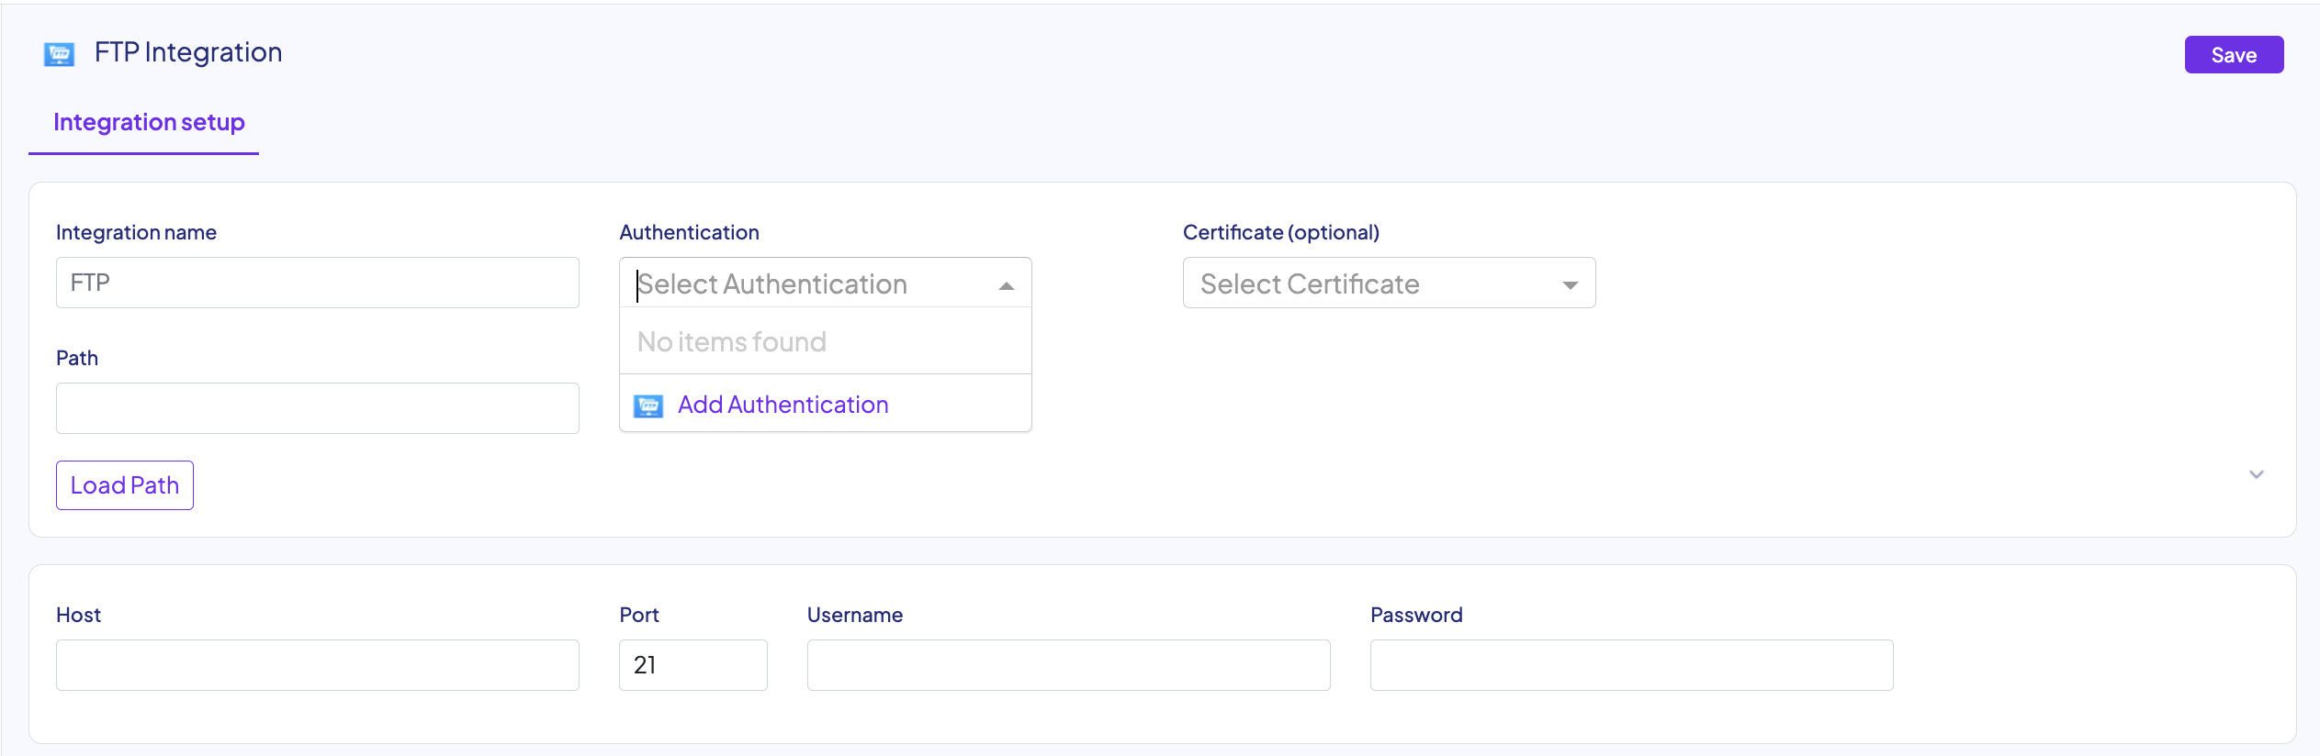Click the Path text field
The image size is (2320, 756).
click(x=317, y=408)
